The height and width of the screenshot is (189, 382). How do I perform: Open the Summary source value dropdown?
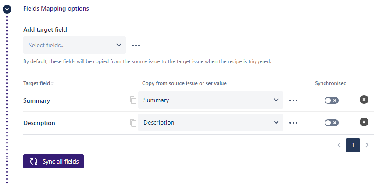pyautogui.click(x=211, y=100)
